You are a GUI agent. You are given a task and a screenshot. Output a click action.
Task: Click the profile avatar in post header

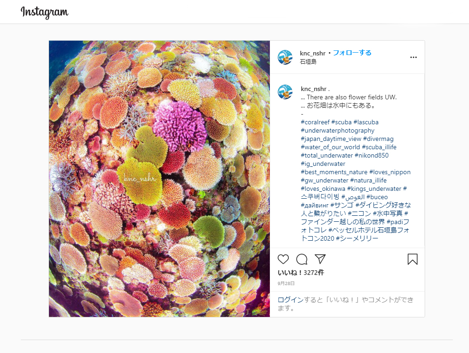coord(285,57)
